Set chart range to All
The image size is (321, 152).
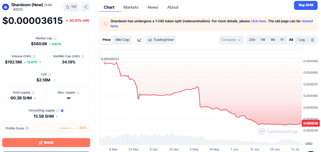click(x=291, y=40)
